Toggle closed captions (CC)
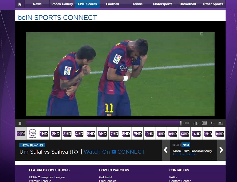Image resolution: width=237 pixels, height=182 pixels. pyautogui.click(x=204, y=123)
